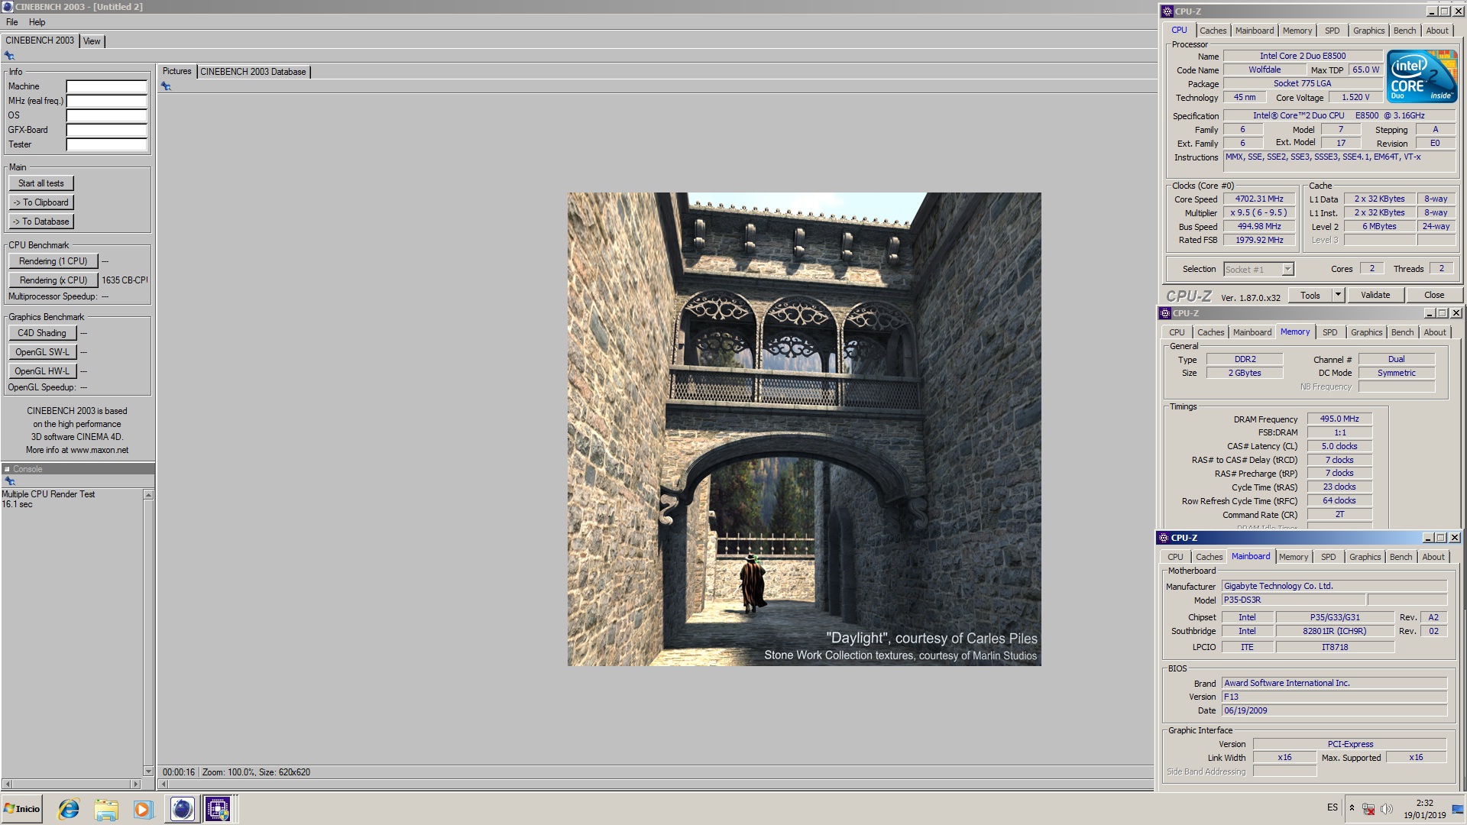Image resolution: width=1467 pixels, height=825 pixels.
Task: Click the ES language indicator
Action: pyautogui.click(x=1333, y=807)
